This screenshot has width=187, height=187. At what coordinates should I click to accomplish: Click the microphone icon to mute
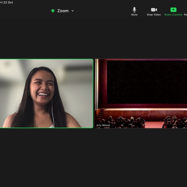coord(134,10)
